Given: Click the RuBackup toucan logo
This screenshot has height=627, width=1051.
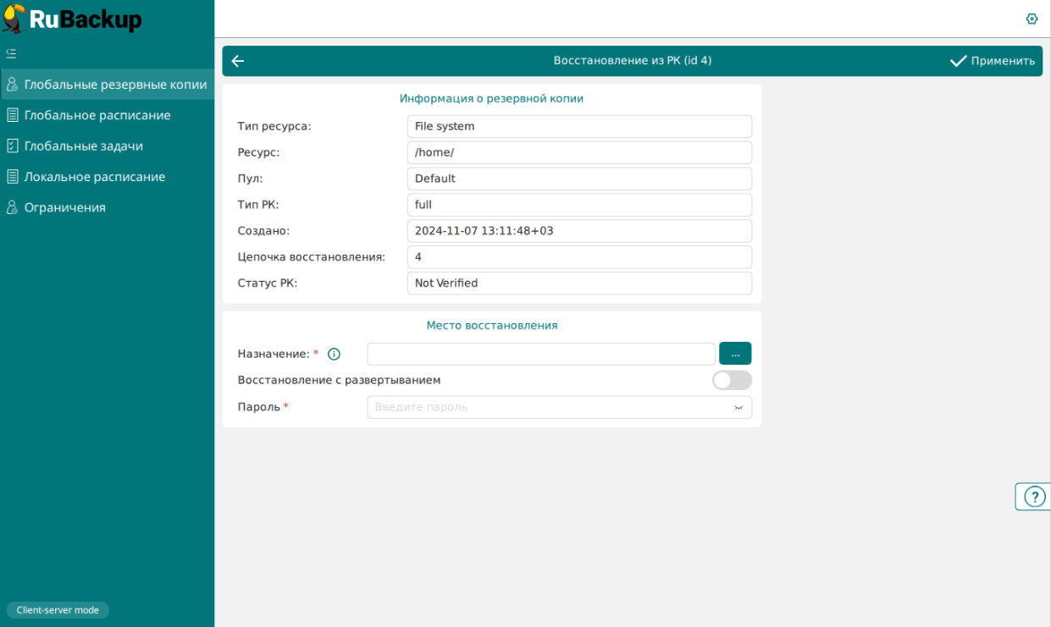Looking at the screenshot, I should pyautogui.click(x=14, y=19).
